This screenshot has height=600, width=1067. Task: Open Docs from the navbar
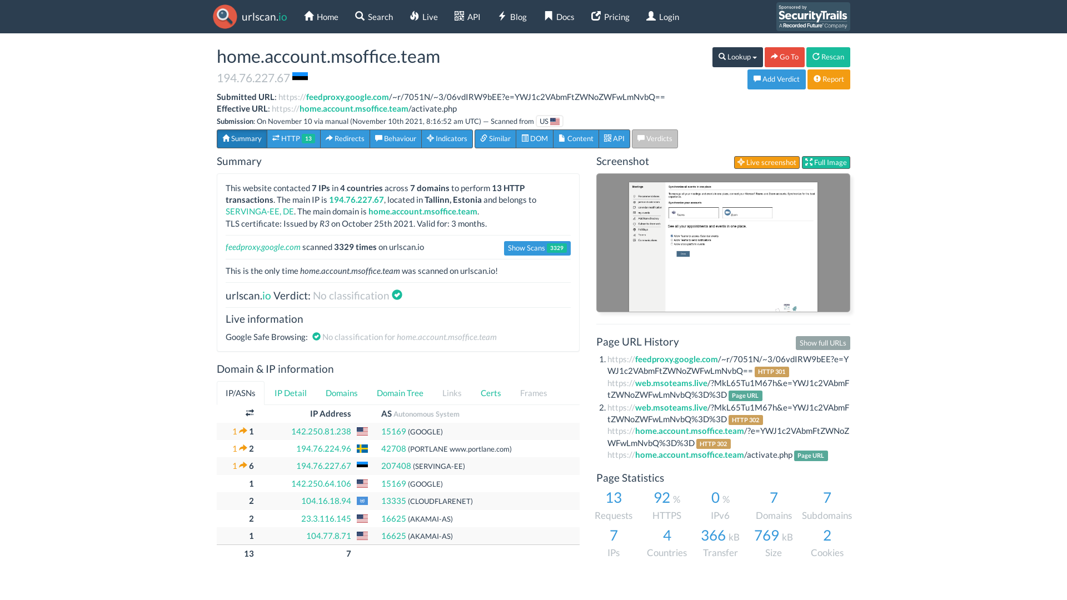pos(560,17)
